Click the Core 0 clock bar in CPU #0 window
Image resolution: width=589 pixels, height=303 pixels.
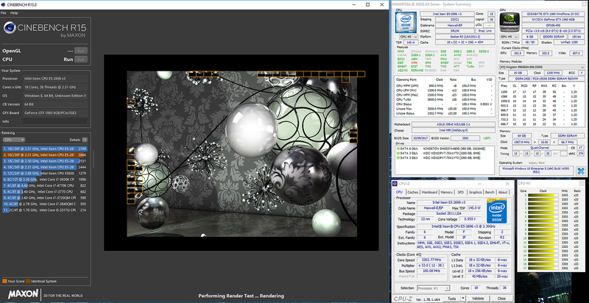click(543, 196)
